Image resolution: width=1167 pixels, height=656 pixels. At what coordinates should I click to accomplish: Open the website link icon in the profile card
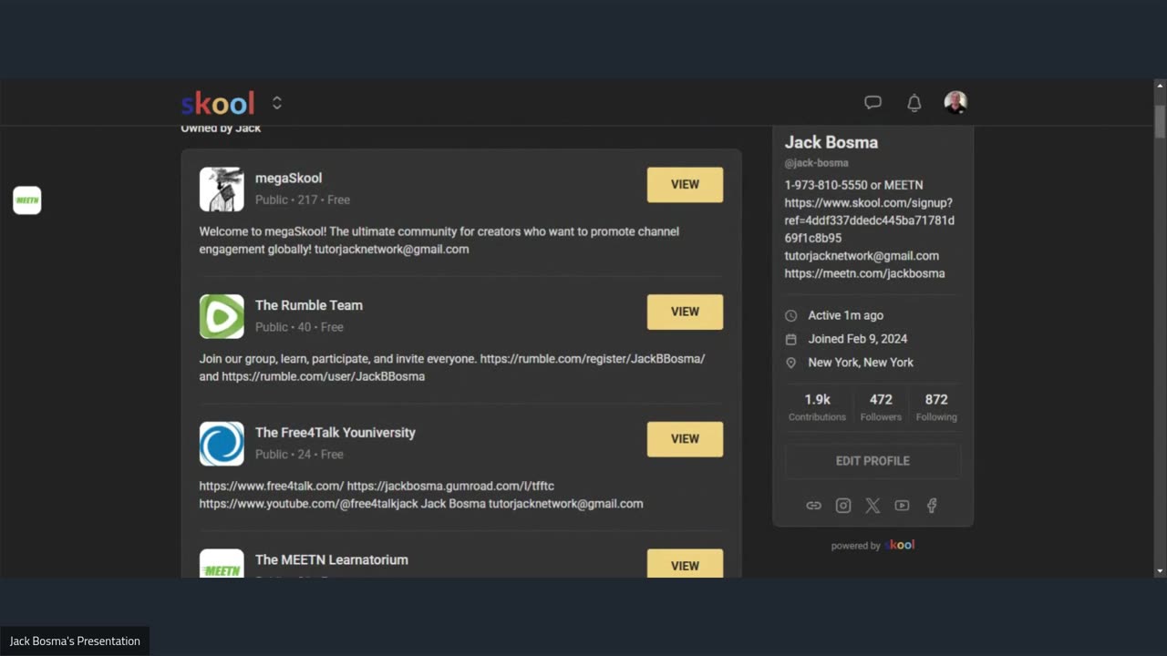pos(813,506)
